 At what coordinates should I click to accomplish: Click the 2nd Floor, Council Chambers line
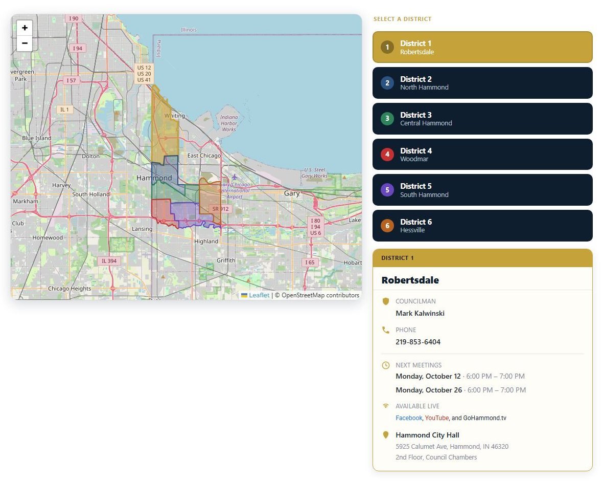pos(436,457)
